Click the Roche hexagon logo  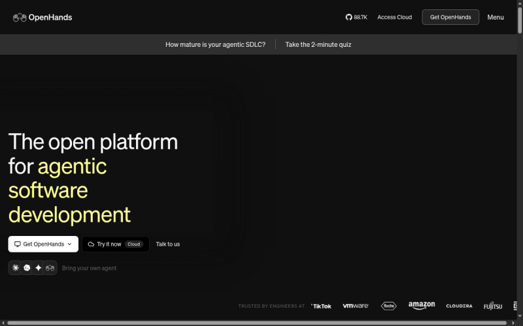tap(389, 306)
